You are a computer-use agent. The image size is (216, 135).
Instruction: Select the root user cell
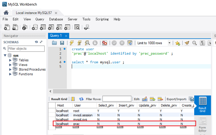point(85,111)
